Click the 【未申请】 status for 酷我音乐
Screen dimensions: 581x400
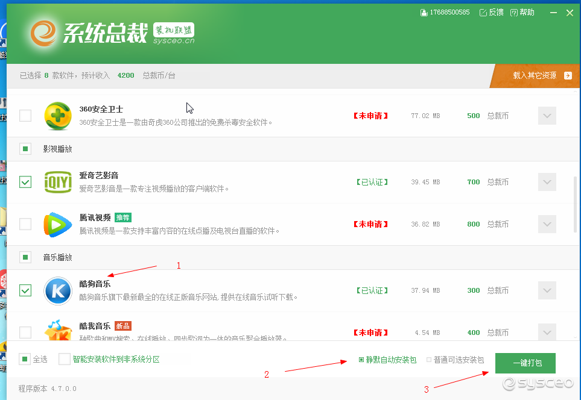coord(370,333)
